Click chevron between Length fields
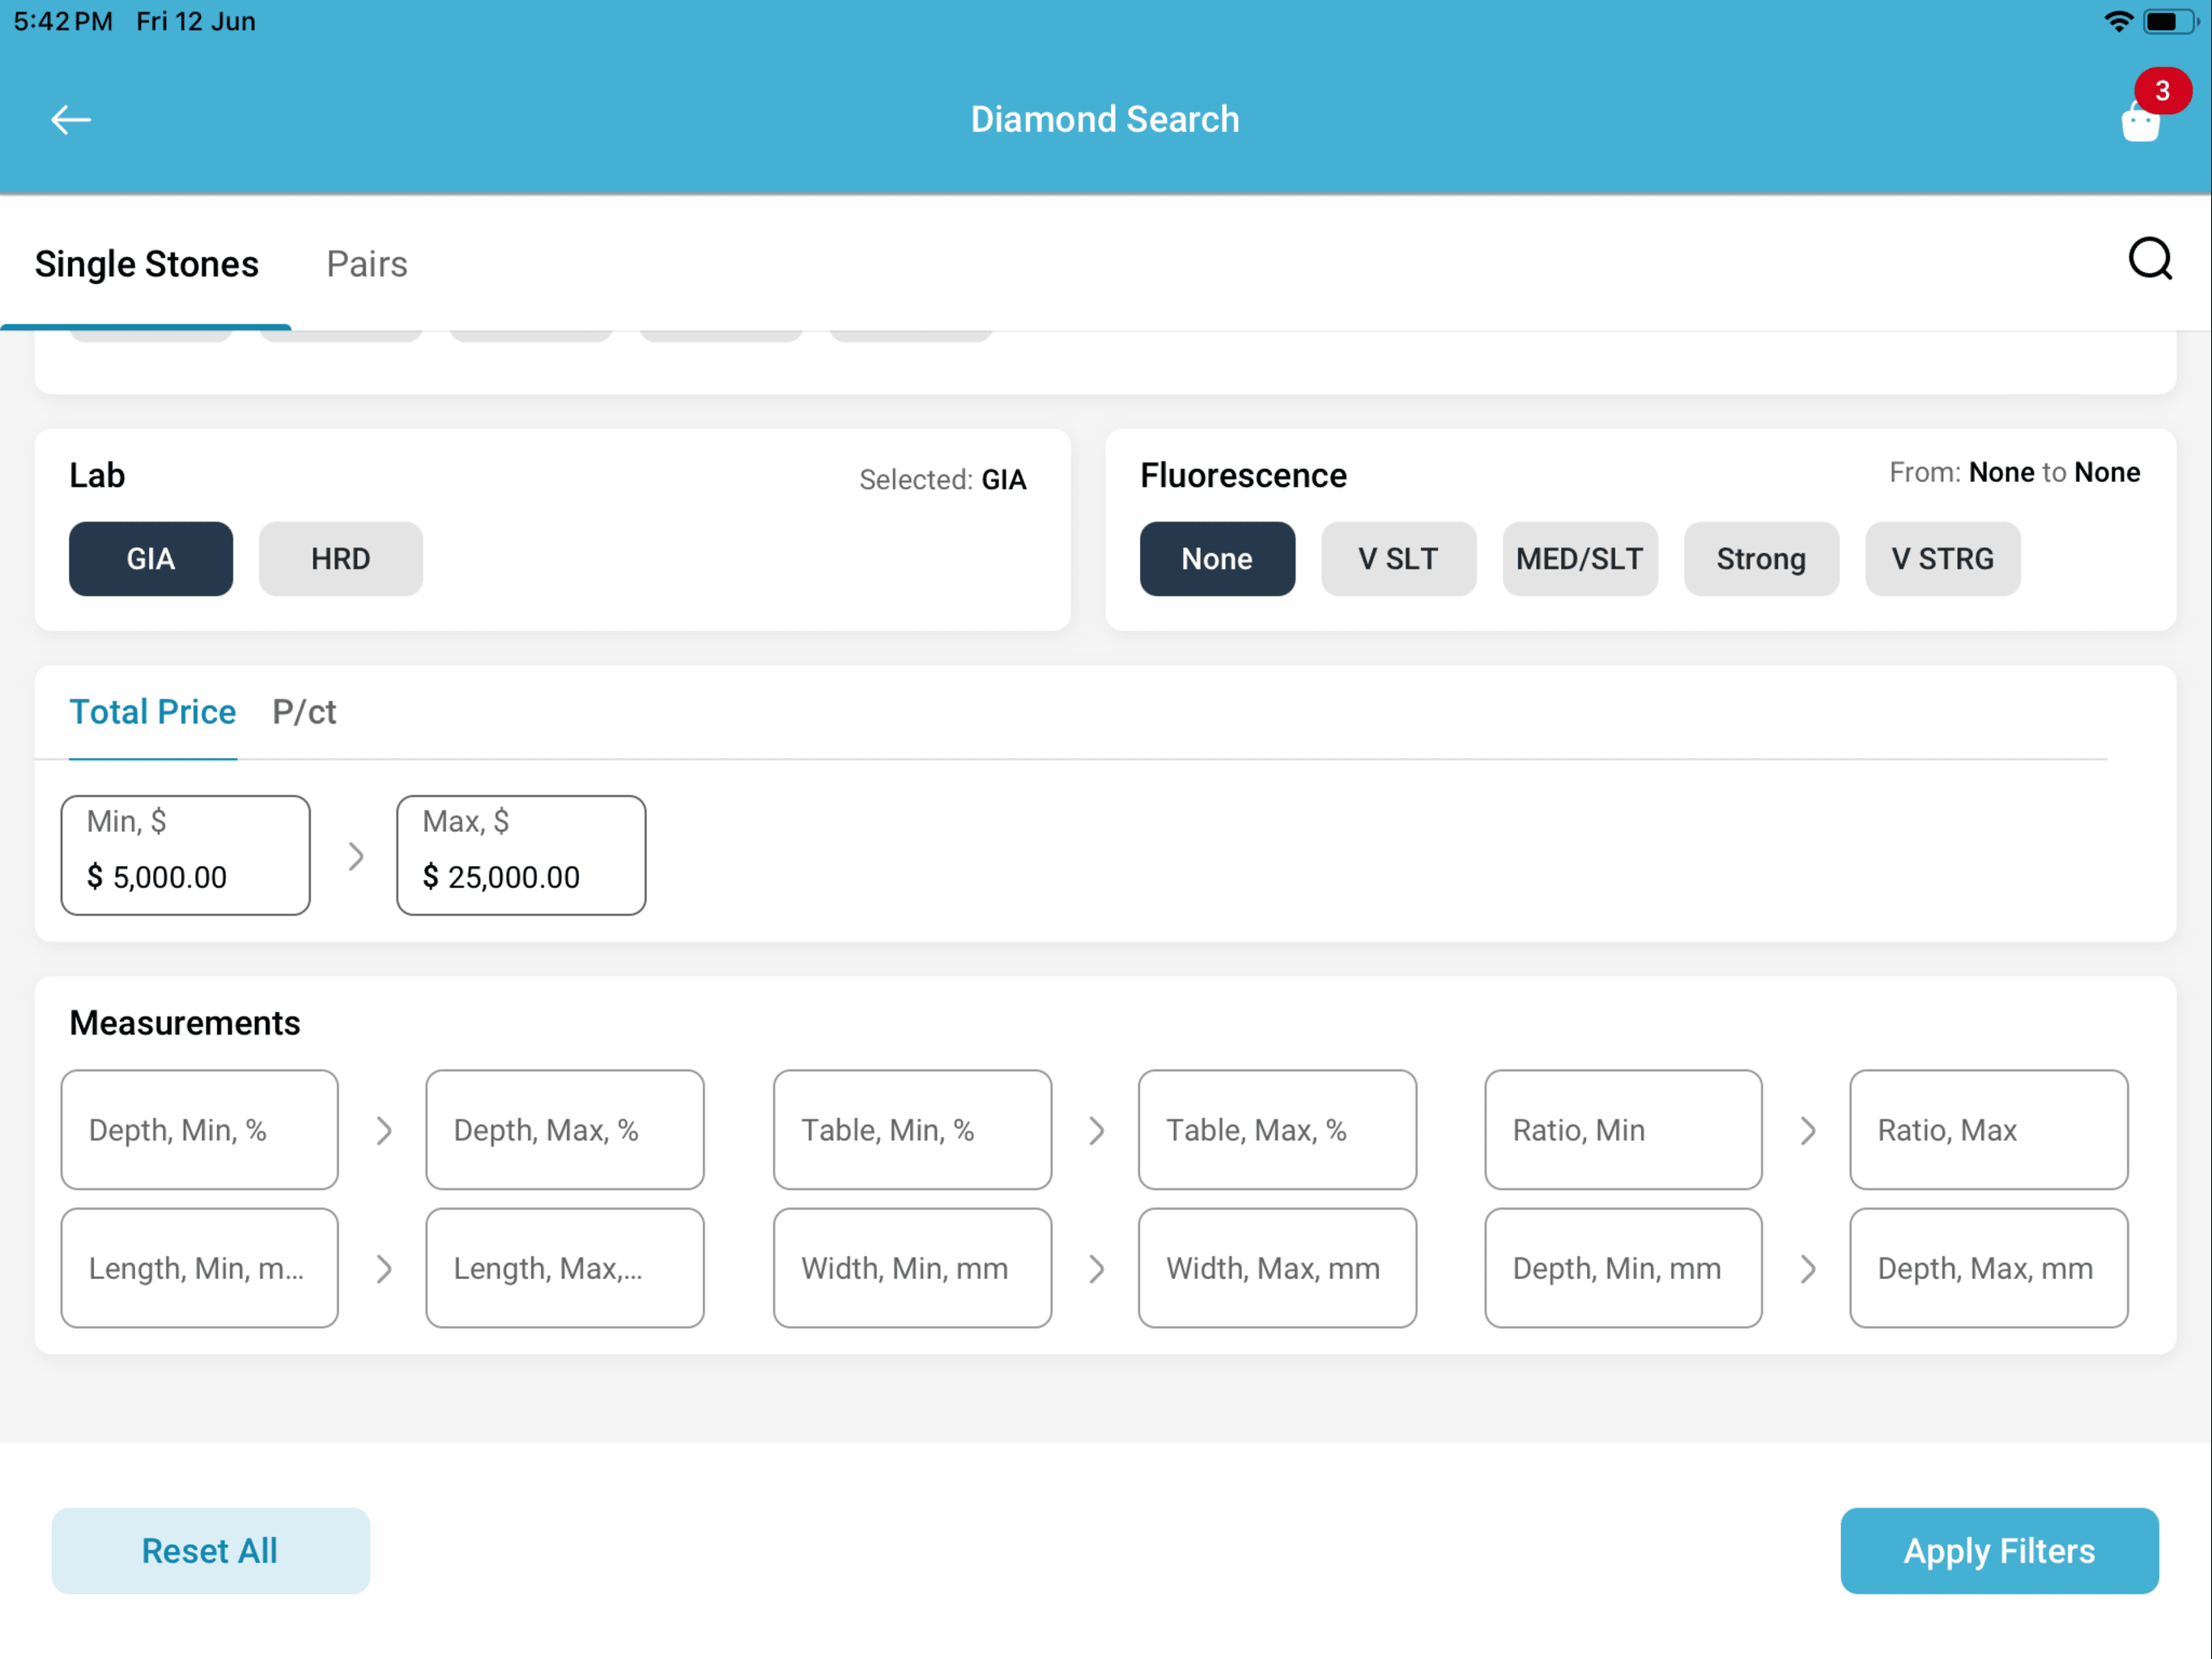Screen dimensions: 2212x1659 pyautogui.click(x=383, y=1268)
